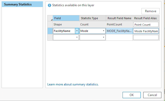
Task: Select the row header of the empty row
Action: pyautogui.click(x=50, y=37)
